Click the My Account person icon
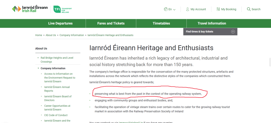271x123 pixels. click(x=188, y=9)
